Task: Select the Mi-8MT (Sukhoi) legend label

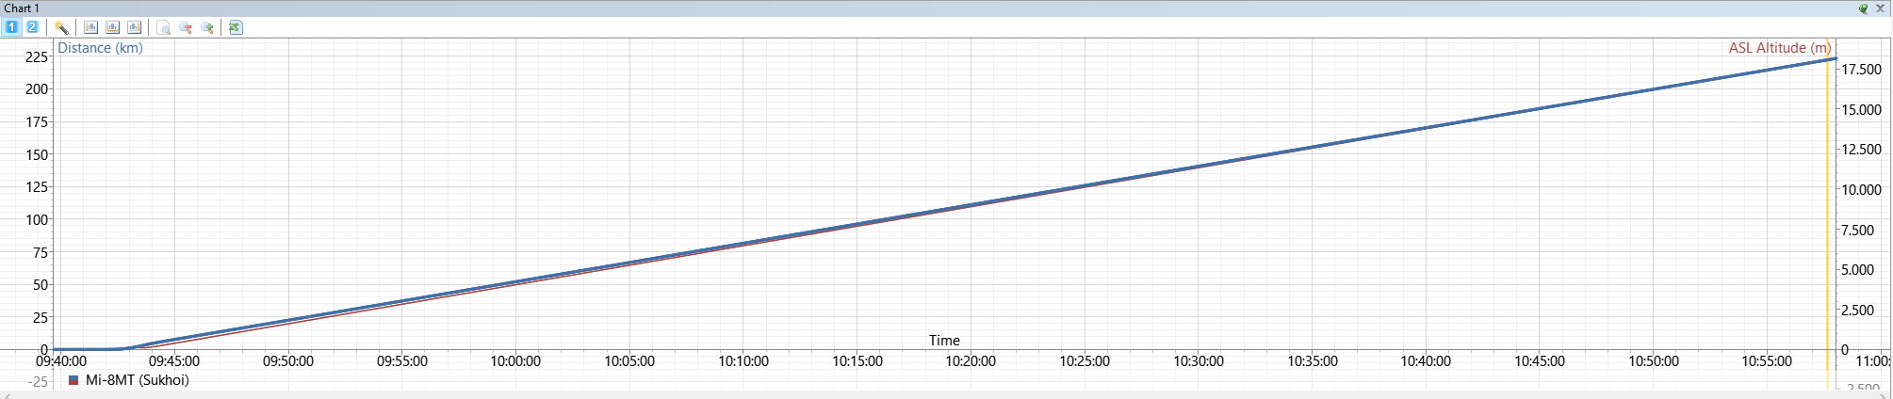Action: click(138, 380)
